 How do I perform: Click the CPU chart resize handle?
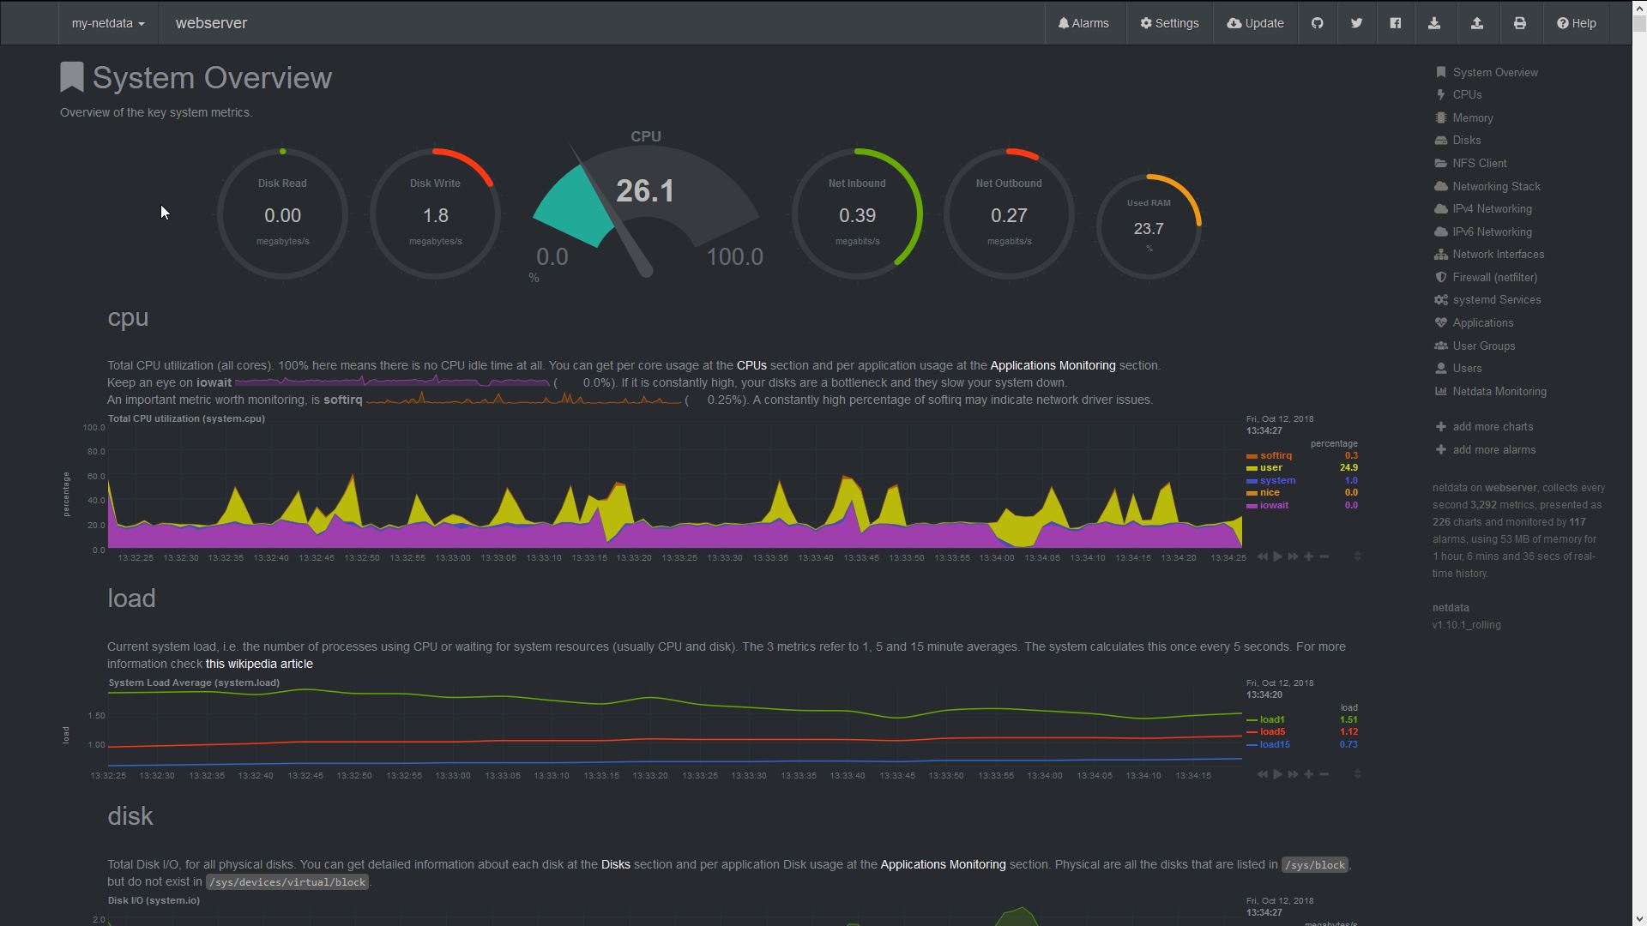1357,556
